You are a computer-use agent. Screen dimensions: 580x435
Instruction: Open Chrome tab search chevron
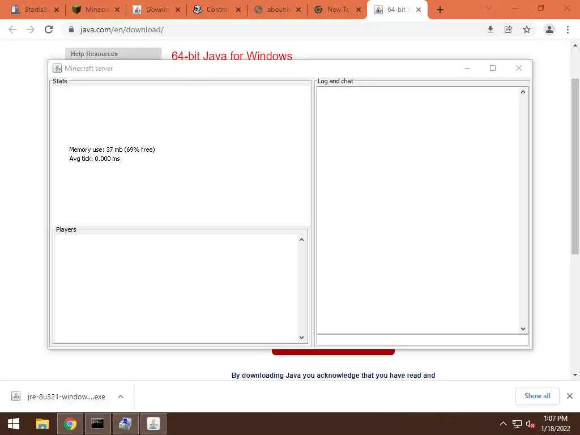click(489, 8)
